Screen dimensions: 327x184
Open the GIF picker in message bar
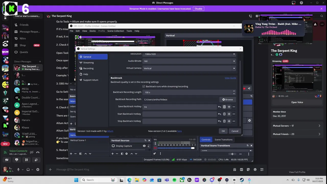tap(241, 169)
